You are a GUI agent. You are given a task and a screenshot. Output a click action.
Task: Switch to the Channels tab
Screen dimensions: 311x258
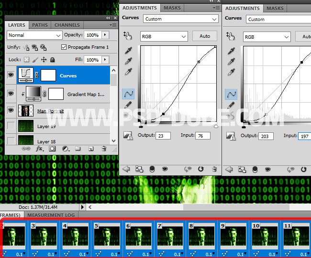(x=67, y=25)
